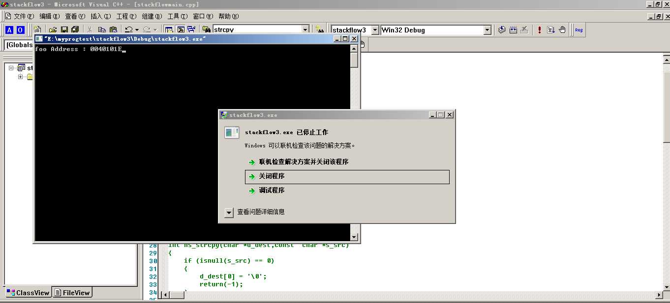Click the blue O toolbar icon

tap(20, 30)
